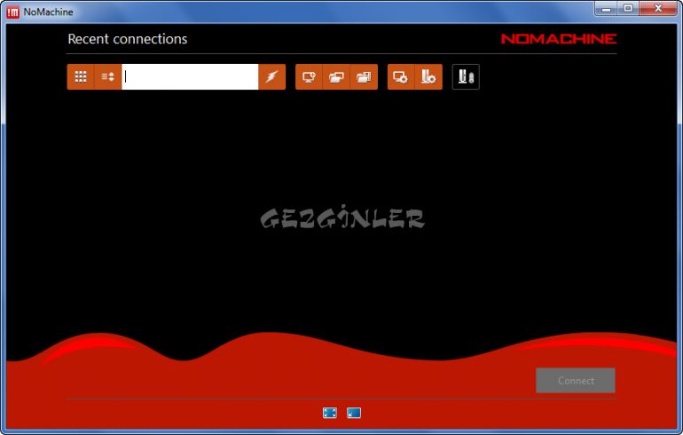Image resolution: width=683 pixels, height=435 pixels.
Task: Open NoMachine title bar app icon menu
Action: (x=13, y=12)
